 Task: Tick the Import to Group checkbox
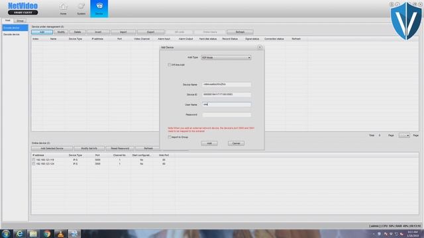pyautogui.click(x=170, y=137)
